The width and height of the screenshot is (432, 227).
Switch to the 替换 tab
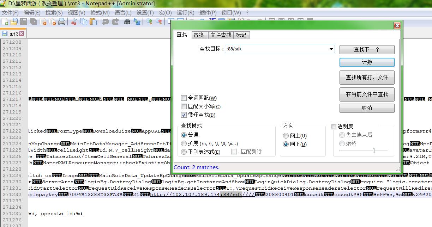(x=199, y=35)
